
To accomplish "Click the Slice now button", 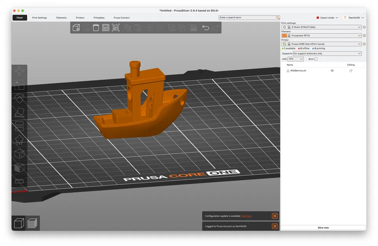I will (x=323, y=227).
